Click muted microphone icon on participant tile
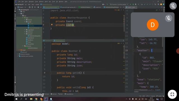Screen dimensions: 179x101 169,18
